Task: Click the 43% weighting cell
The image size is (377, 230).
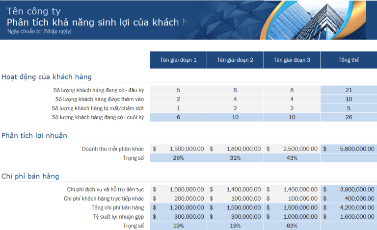Action: 292,158
